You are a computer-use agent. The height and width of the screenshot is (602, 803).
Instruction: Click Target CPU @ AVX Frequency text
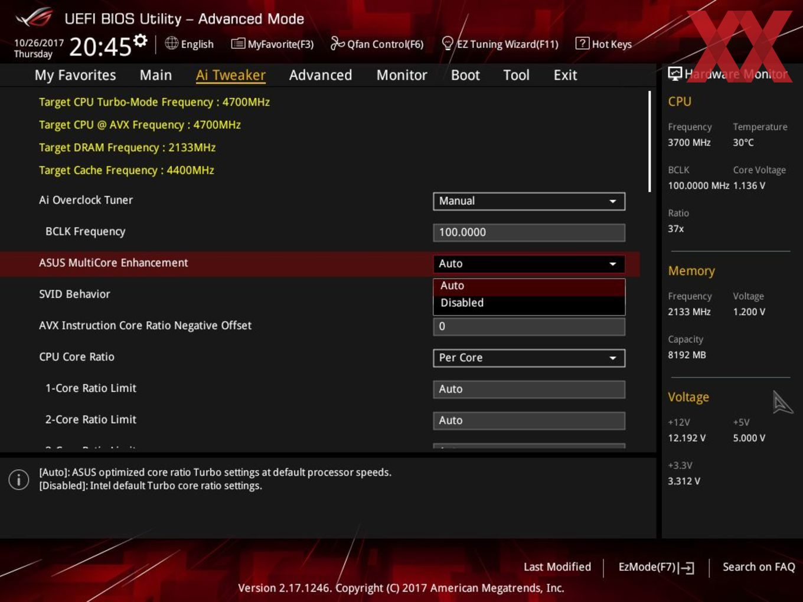click(x=140, y=125)
